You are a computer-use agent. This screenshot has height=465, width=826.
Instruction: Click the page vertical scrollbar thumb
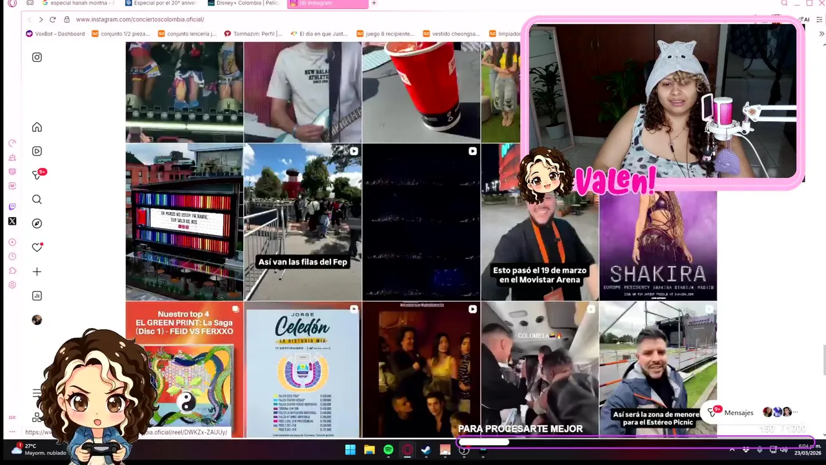(x=823, y=360)
